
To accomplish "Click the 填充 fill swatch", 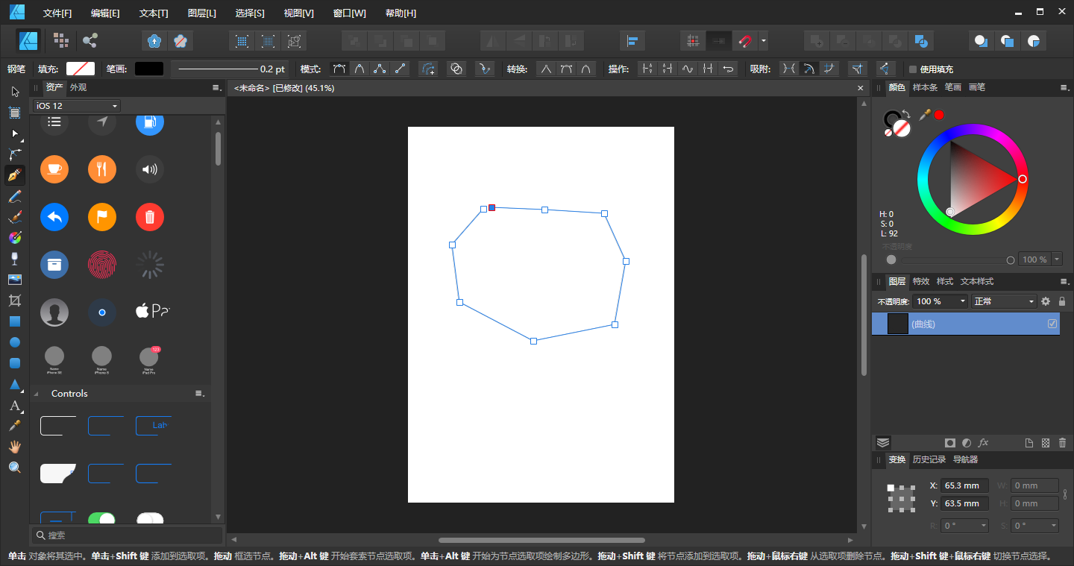I will pos(81,69).
